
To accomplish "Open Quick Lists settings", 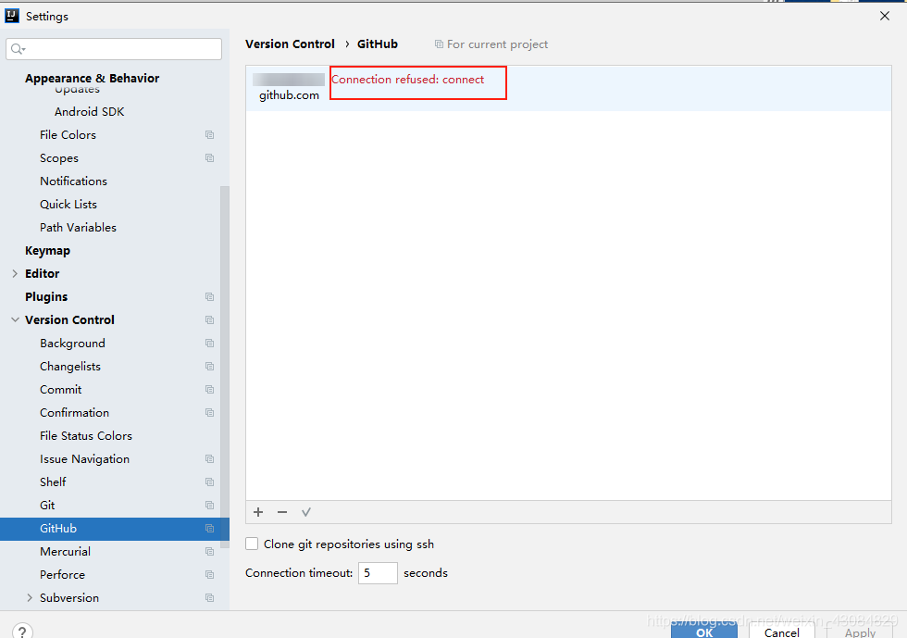I will coord(68,205).
